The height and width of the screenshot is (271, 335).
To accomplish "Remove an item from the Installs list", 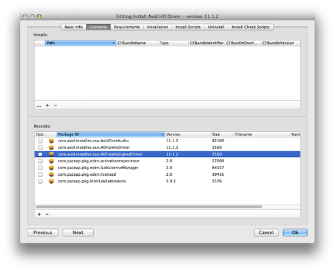I will (x=55, y=105).
